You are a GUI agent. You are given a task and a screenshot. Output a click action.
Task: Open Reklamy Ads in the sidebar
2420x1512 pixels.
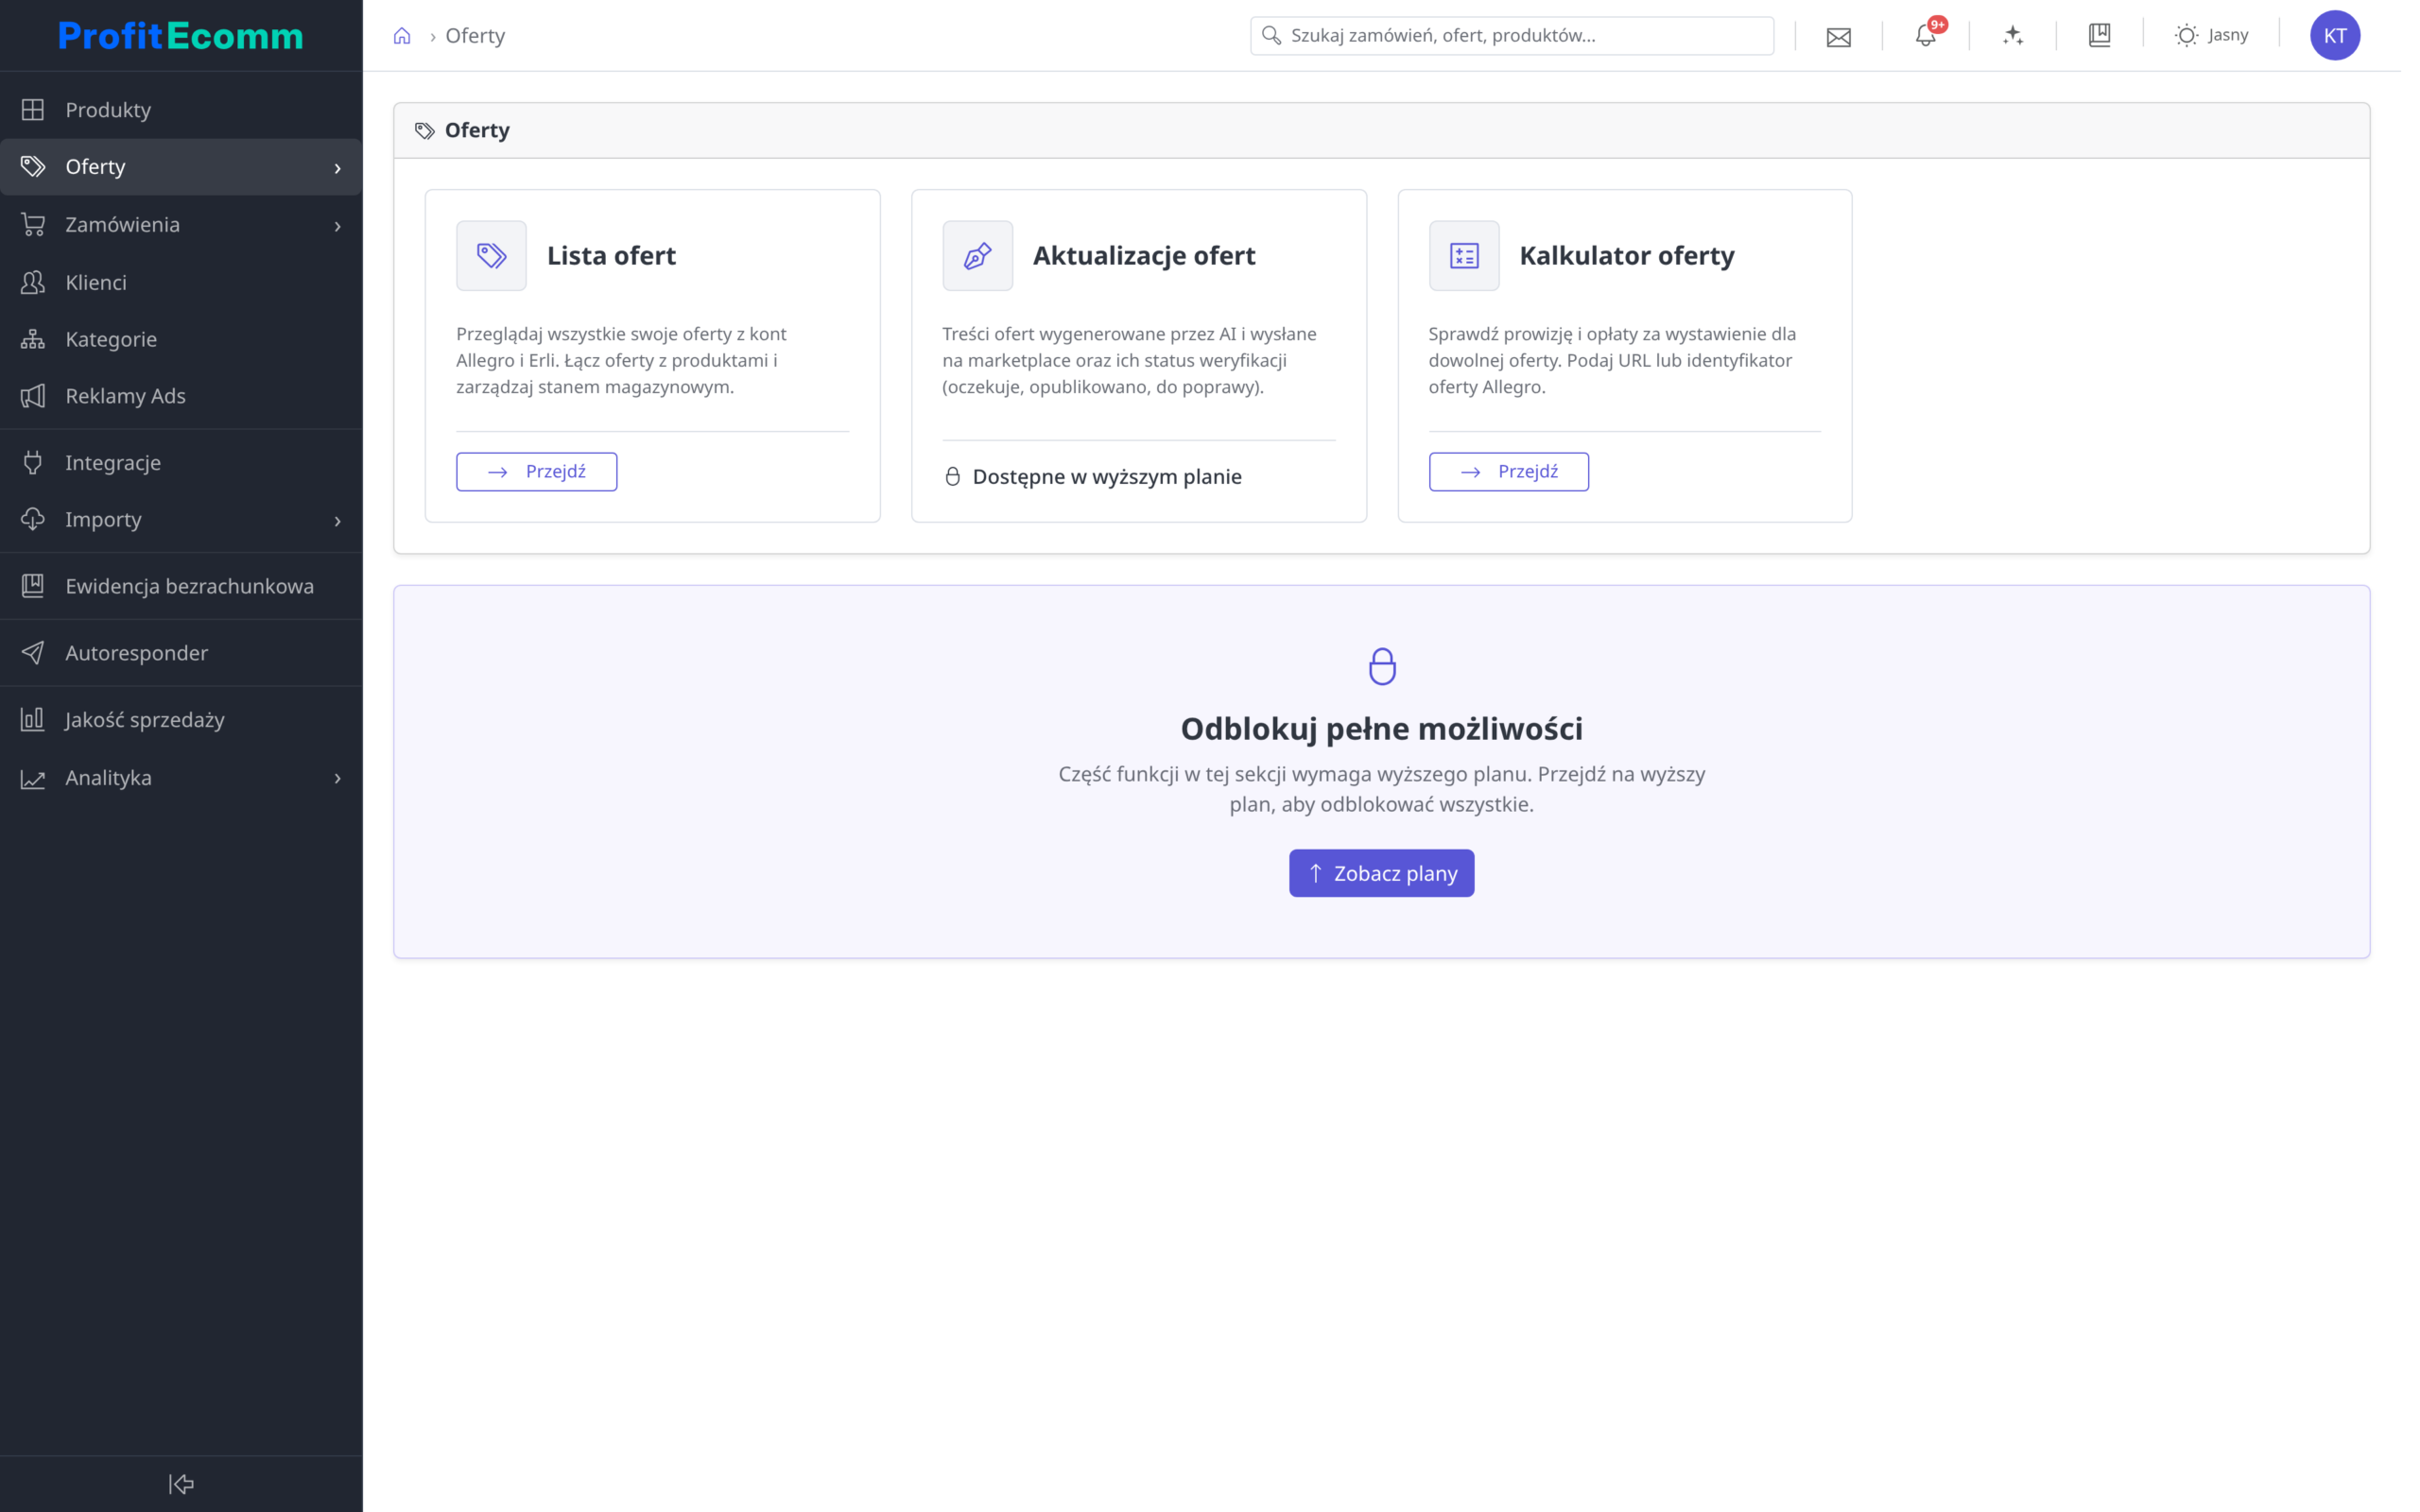point(181,397)
